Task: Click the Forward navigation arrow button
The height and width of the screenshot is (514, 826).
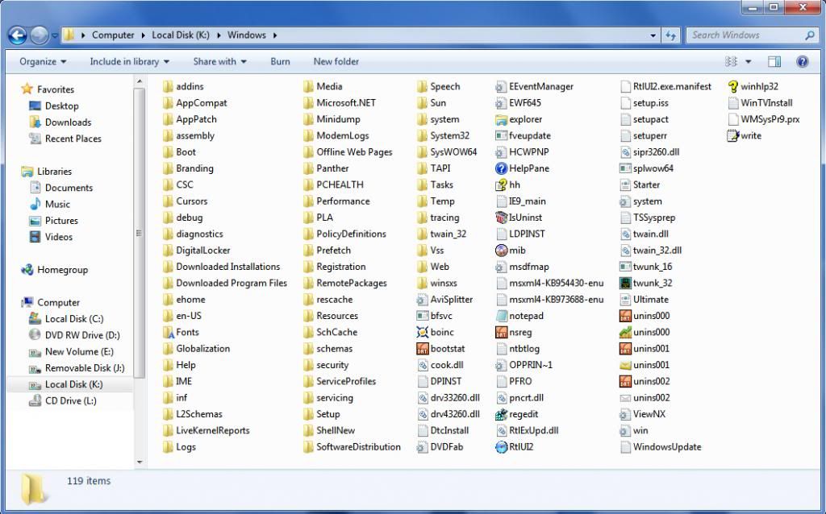Action: click(39, 35)
